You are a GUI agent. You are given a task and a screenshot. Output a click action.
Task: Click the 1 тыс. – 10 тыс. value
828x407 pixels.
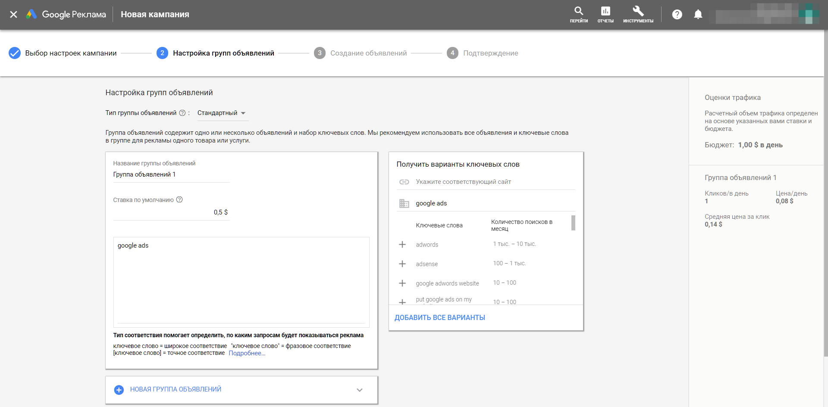tap(514, 244)
